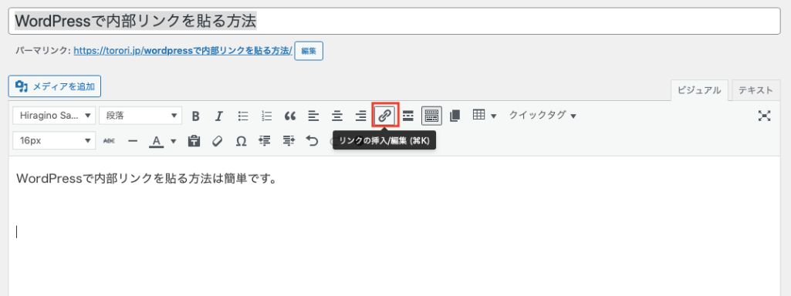
Task: Apply strikethrough formatting
Action: coord(109,141)
